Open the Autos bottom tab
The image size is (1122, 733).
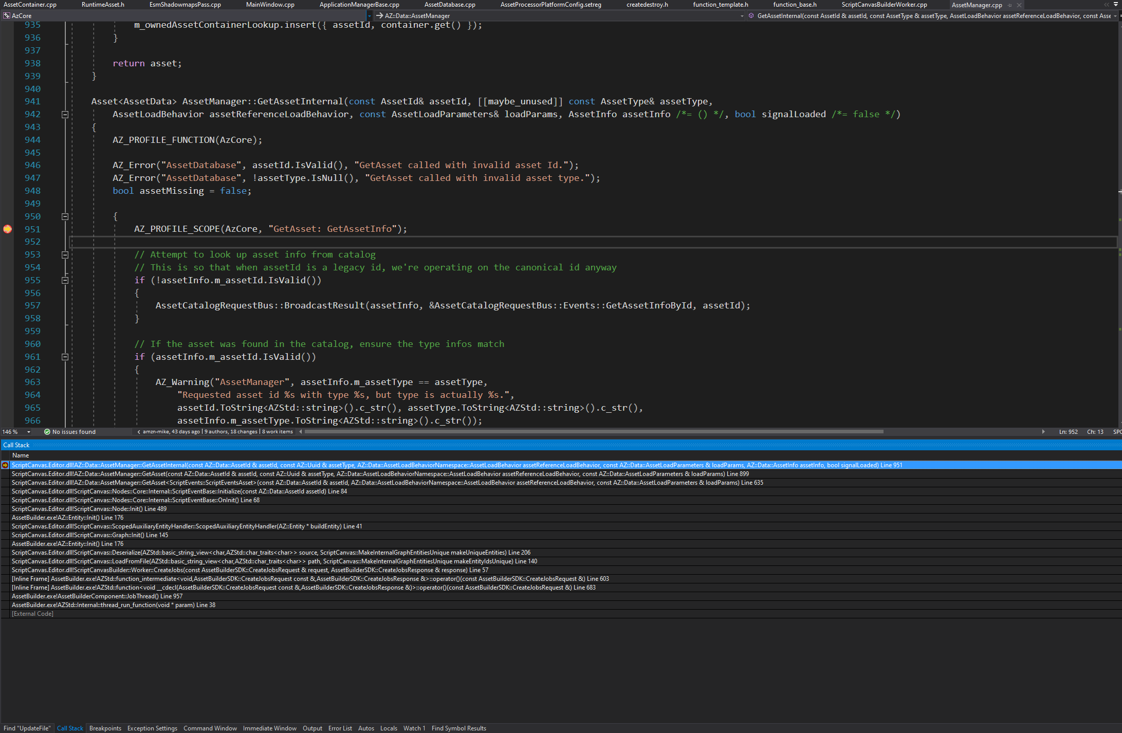366,728
